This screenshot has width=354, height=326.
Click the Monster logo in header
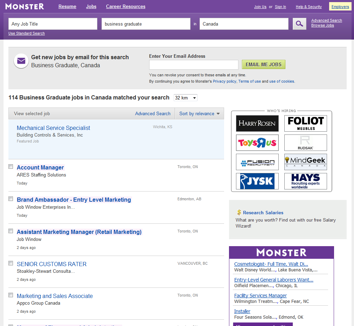click(25, 6)
